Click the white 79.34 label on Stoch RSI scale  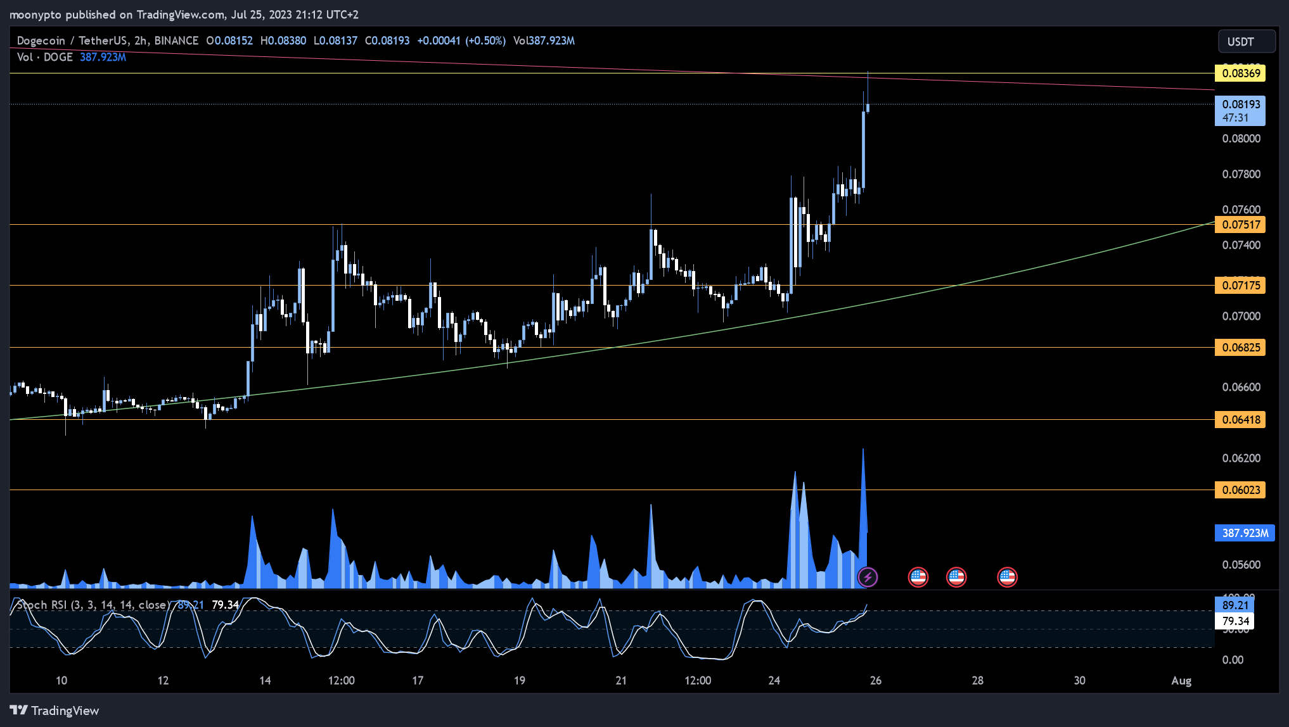tap(1234, 621)
